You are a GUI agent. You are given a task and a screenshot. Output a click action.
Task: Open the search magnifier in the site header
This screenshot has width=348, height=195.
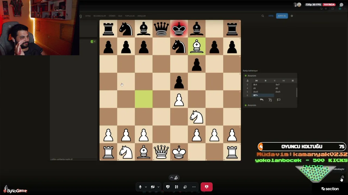263,16
